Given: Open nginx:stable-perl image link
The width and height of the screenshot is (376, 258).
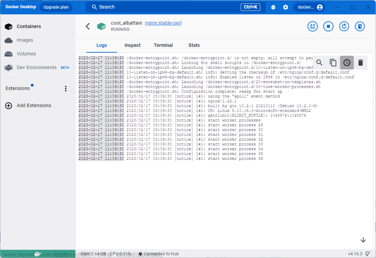Looking at the screenshot, I should click(163, 23).
